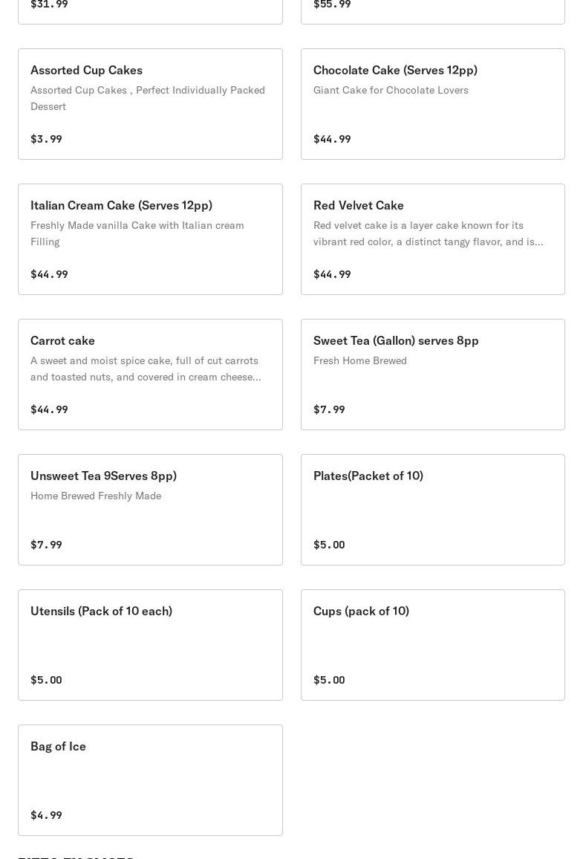Viewport: 583px width, 859px height.
Task: Click the Red Velvet Cake description text
Action: tap(428, 233)
